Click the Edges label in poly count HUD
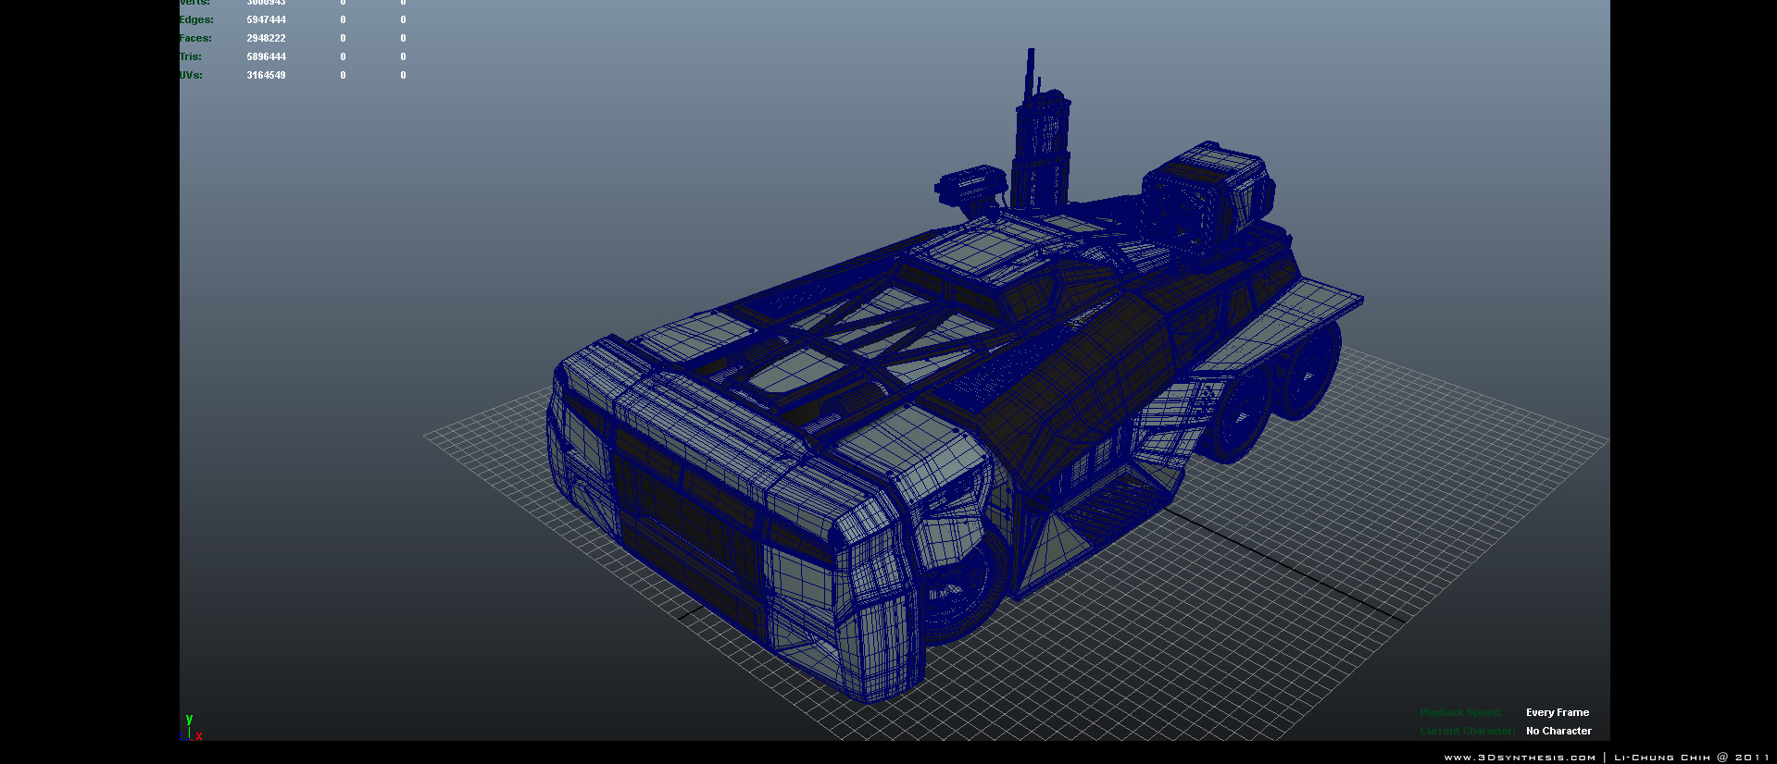This screenshot has width=1777, height=764. coord(196,19)
